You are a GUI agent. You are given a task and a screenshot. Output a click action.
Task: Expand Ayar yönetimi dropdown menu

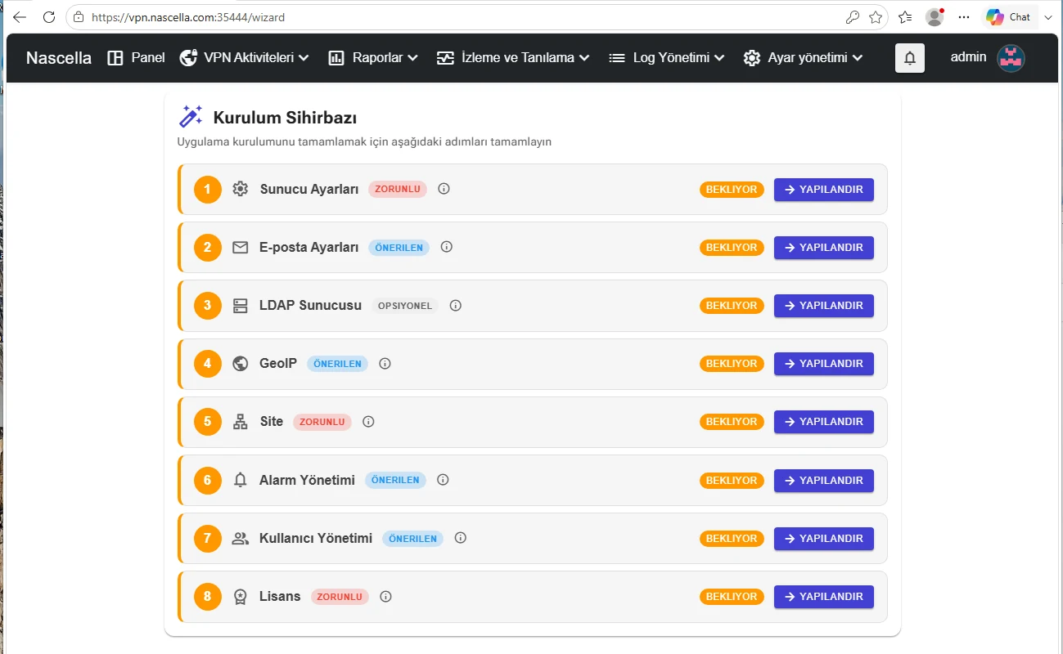pos(804,58)
